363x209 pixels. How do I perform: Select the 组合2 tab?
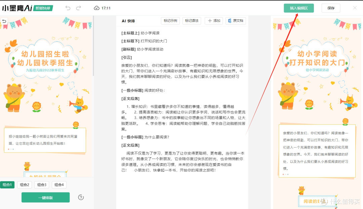point(25,185)
